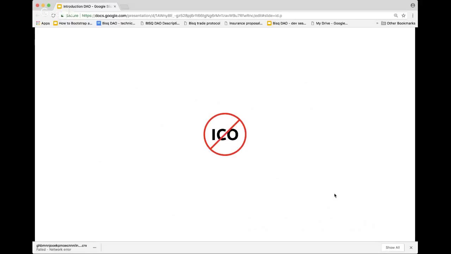This screenshot has width=451, height=254.
Task: Bookmark this page with the star icon
Action: coord(403,16)
